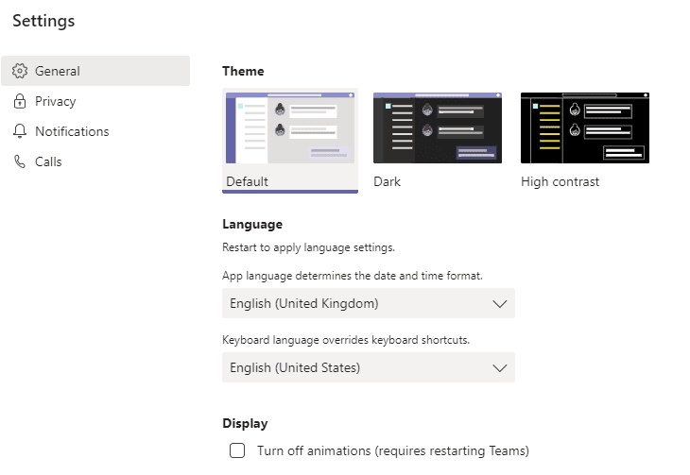Open the General settings tab
The image size is (690, 475).
tap(58, 71)
